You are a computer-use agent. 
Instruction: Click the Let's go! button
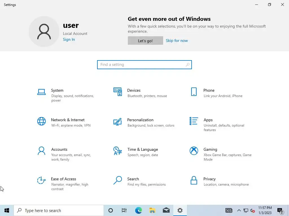coord(145,40)
